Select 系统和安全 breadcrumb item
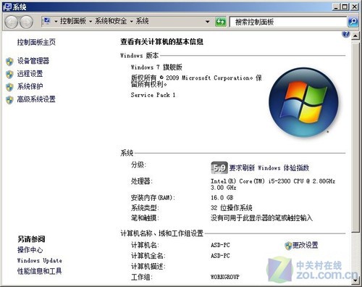The height and width of the screenshot is (287, 362). click(x=111, y=21)
